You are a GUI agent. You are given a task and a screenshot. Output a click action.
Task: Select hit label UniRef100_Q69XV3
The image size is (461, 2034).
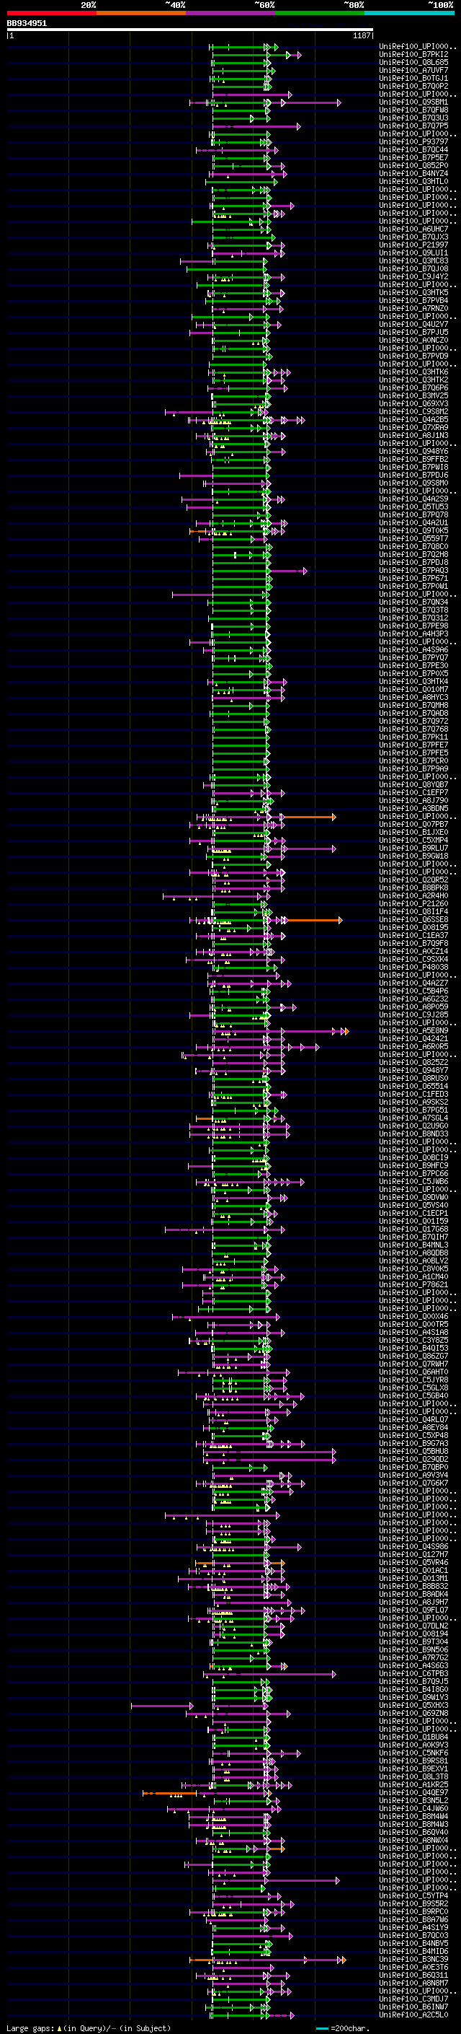(413, 403)
